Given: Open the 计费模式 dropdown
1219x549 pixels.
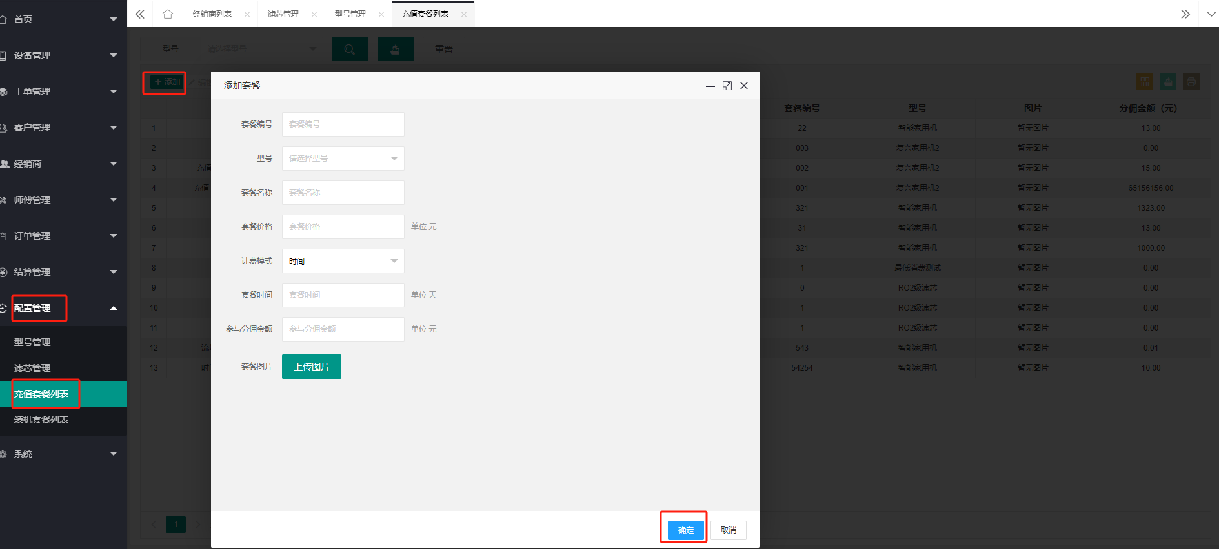Looking at the screenshot, I should [x=343, y=261].
